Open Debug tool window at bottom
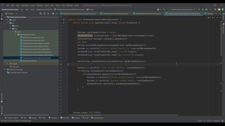This screenshot has width=225, height=126. [x=33, y=118]
